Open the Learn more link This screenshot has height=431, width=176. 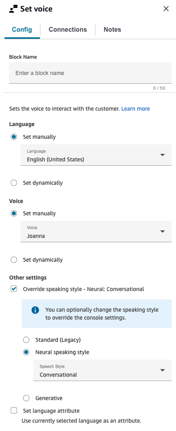coord(136,109)
